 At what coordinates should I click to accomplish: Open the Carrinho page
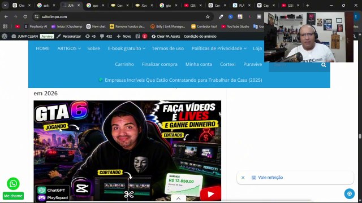pos(124,64)
